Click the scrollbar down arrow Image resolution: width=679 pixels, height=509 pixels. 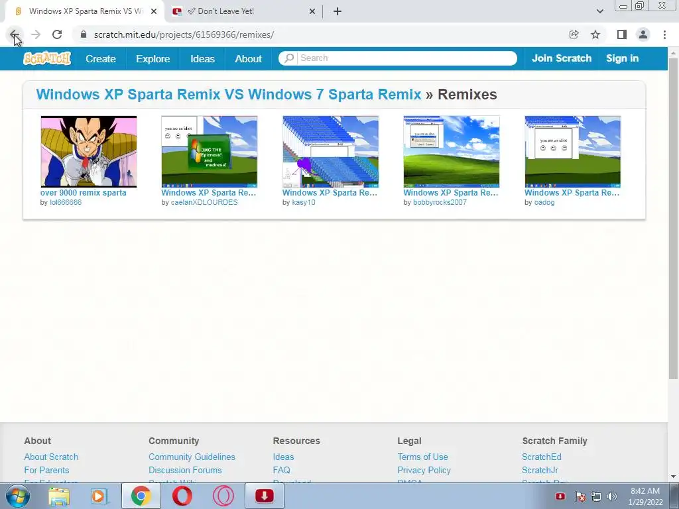[674, 477]
